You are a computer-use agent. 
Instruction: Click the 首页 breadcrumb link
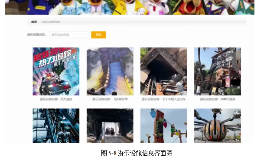coord(34,22)
